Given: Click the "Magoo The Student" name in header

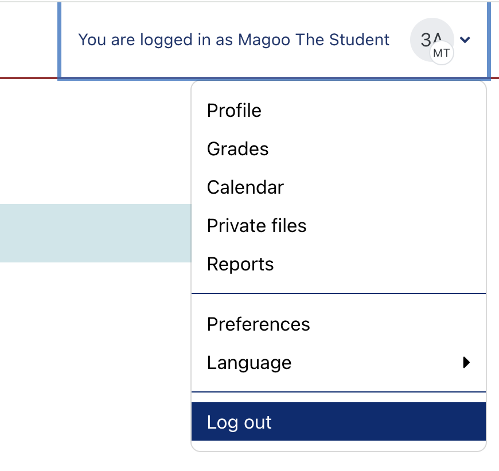Looking at the screenshot, I should pos(314,40).
